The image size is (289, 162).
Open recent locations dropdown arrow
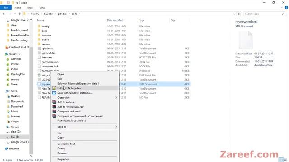point(15,14)
